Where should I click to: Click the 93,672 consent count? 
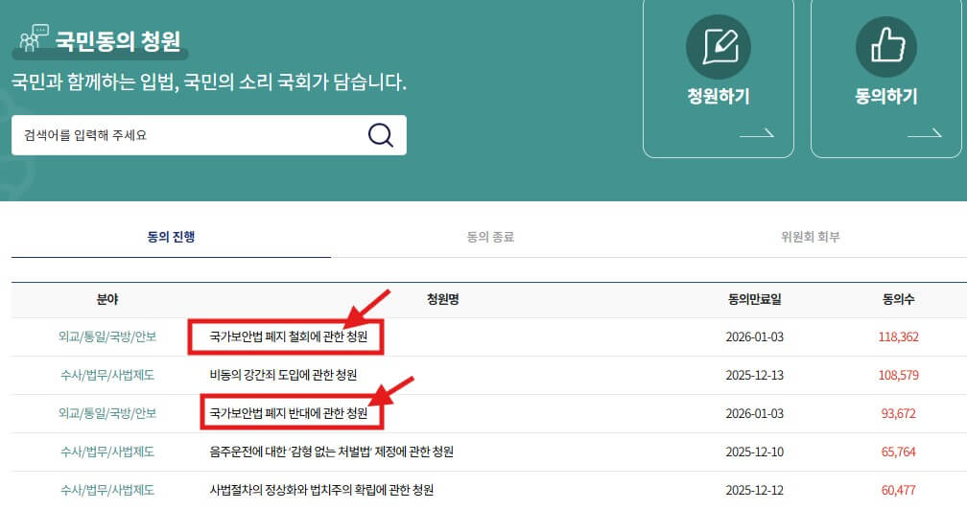click(x=899, y=413)
